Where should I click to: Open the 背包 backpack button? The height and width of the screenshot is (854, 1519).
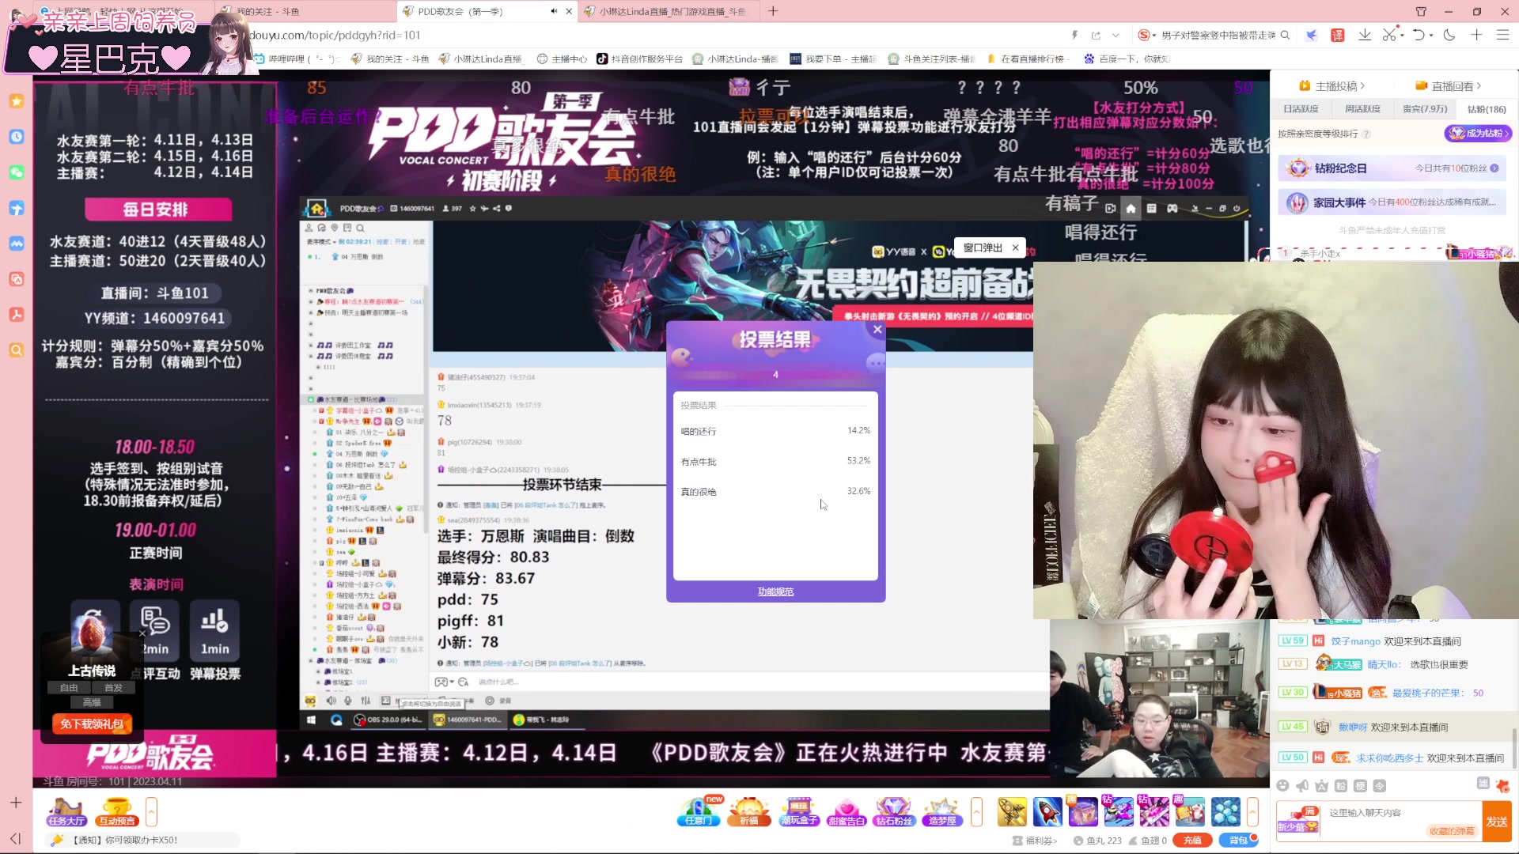[1239, 841]
